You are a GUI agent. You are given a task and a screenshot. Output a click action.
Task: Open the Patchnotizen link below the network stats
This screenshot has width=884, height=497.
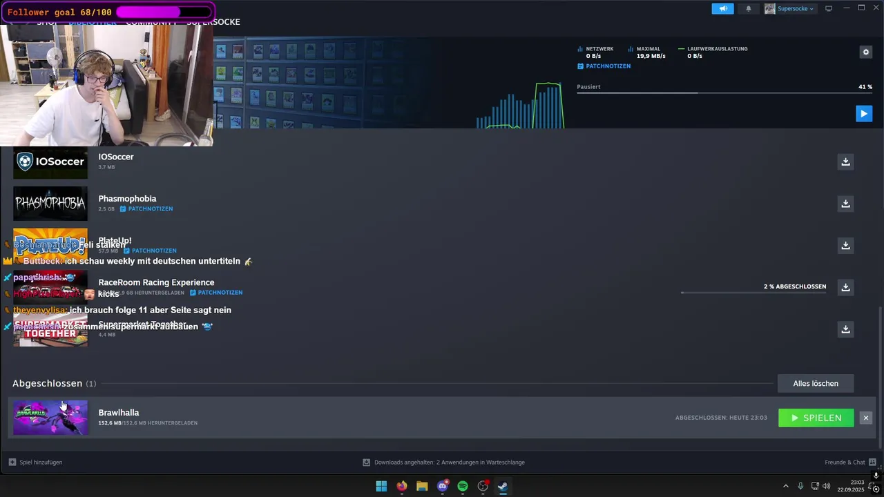pyautogui.click(x=604, y=66)
